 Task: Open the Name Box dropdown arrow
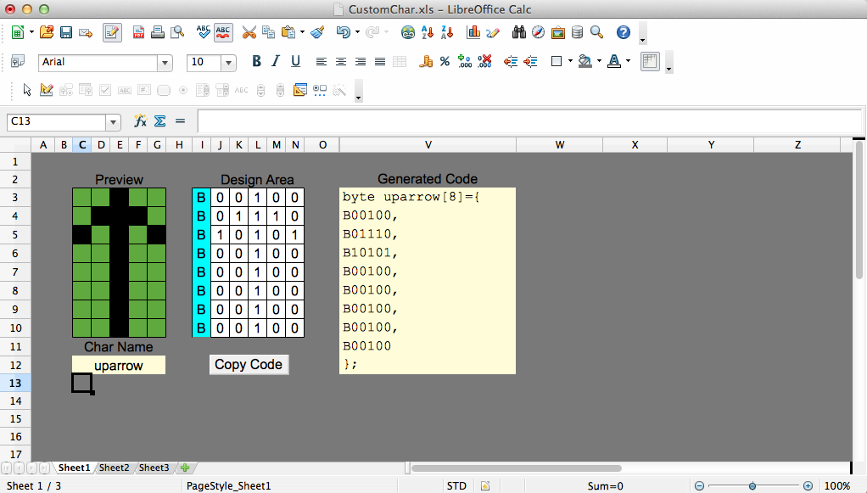point(113,122)
